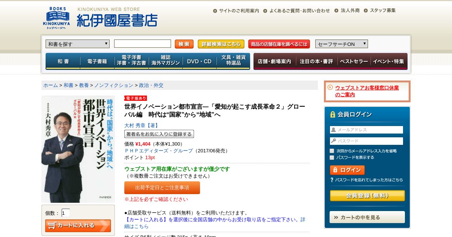
Task: Go to ノンフィクション breadcrumb link
Action: [114, 85]
